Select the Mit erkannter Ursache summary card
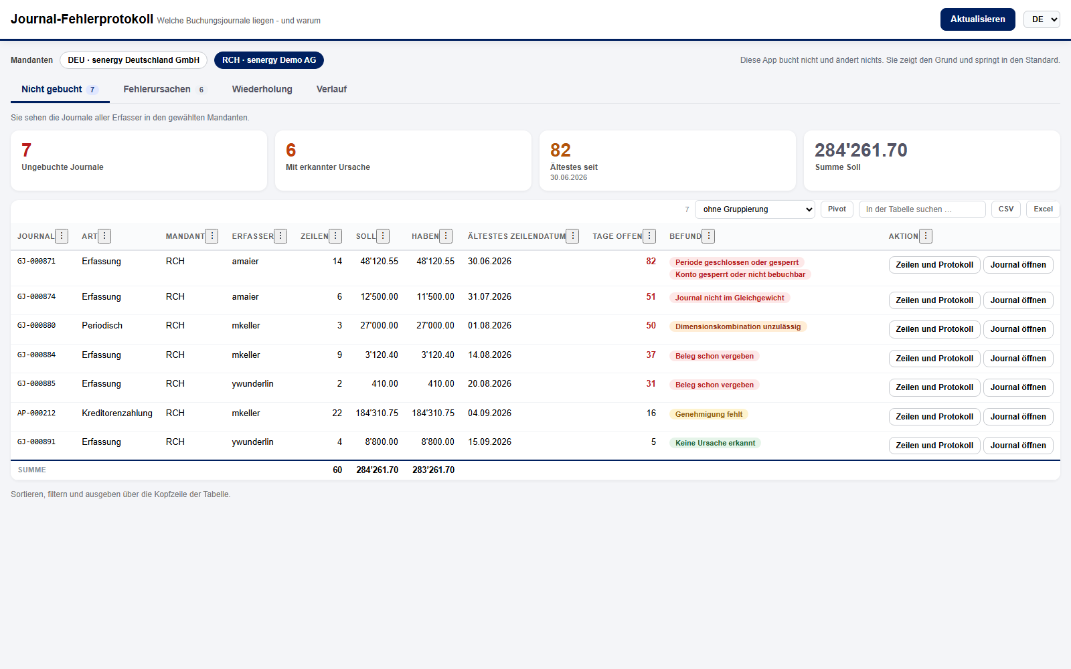1071x669 pixels. tap(403, 161)
